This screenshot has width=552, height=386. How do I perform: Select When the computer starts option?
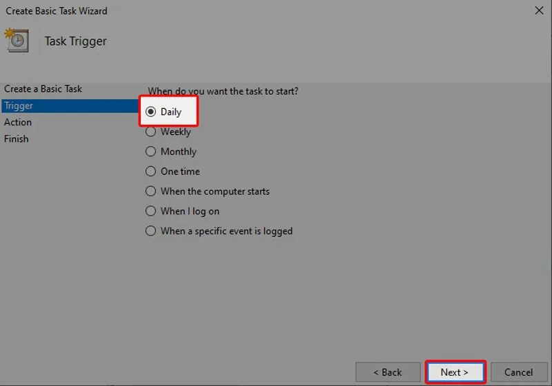151,192
